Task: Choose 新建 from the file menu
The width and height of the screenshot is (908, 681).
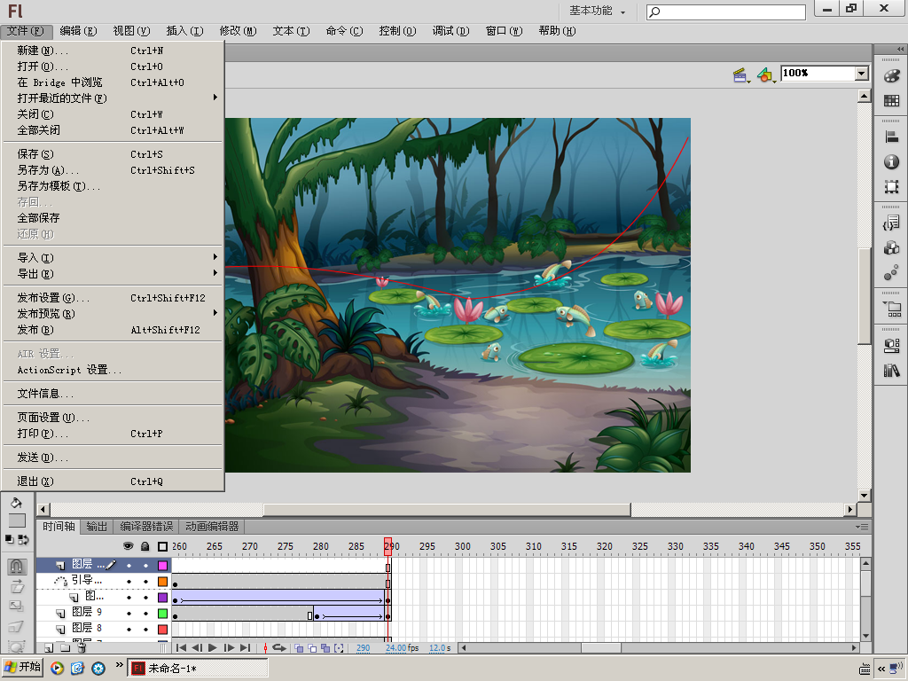Action: click(113, 51)
